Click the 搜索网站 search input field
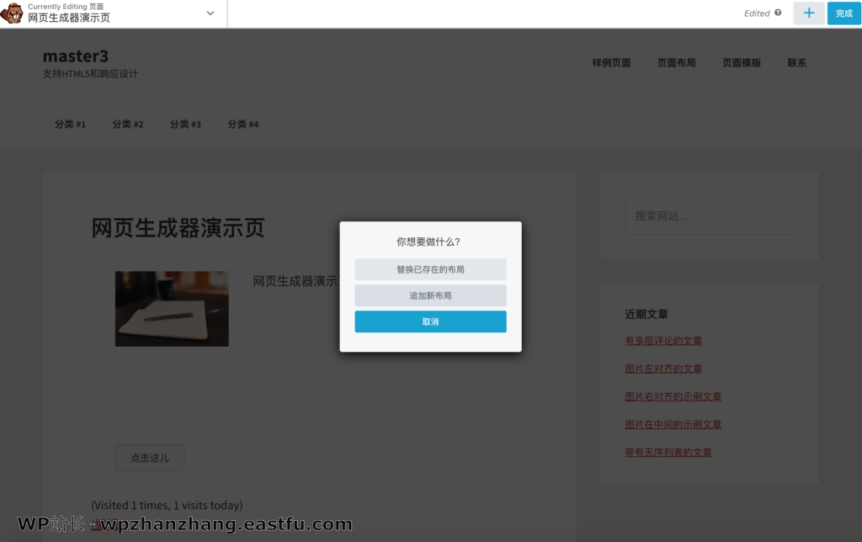Image resolution: width=862 pixels, height=542 pixels. pyautogui.click(x=709, y=215)
